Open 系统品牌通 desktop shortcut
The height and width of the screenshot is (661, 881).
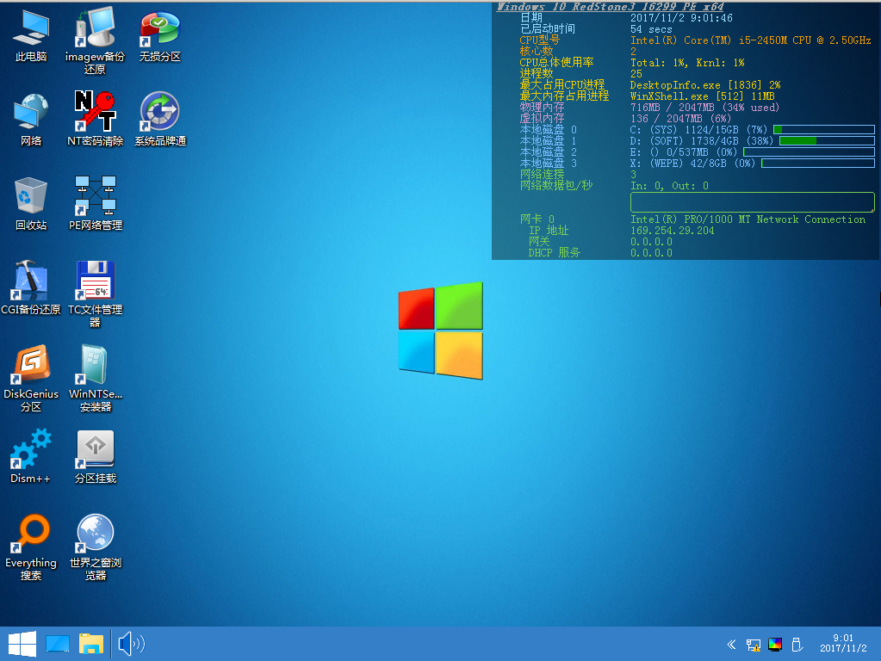(x=160, y=120)
